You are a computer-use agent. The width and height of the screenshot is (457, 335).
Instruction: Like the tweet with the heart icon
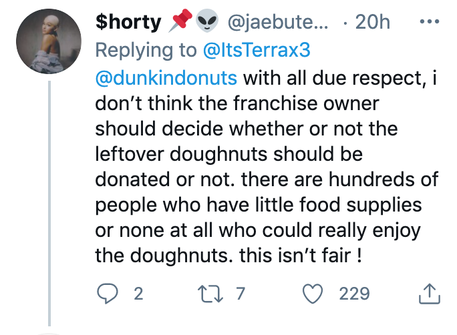click(x=313, y=293)
